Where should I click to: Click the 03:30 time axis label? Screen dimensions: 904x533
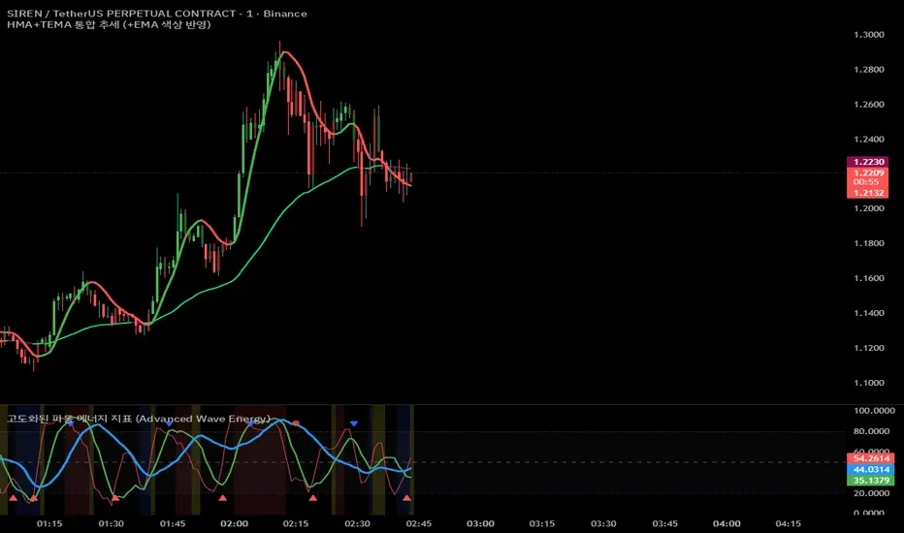(x=603, y=523)
